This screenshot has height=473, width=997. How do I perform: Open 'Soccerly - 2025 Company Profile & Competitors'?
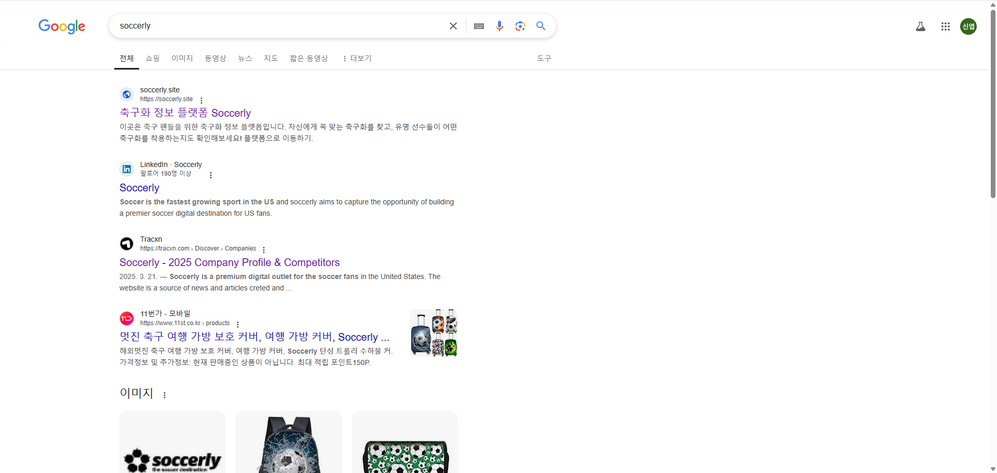(230, 262)
